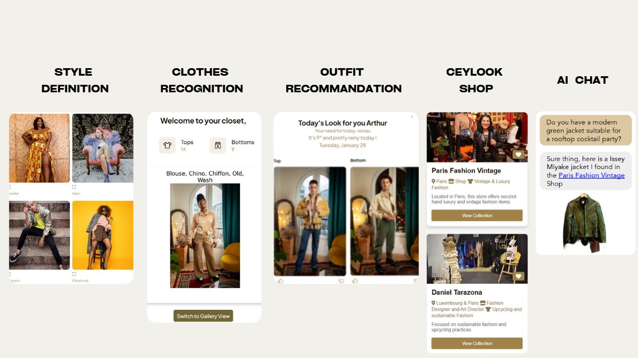The height and width of the screenshot is (358, 638).
Task: Like the Top outfit with thumbs up
Action: point(281,281)
